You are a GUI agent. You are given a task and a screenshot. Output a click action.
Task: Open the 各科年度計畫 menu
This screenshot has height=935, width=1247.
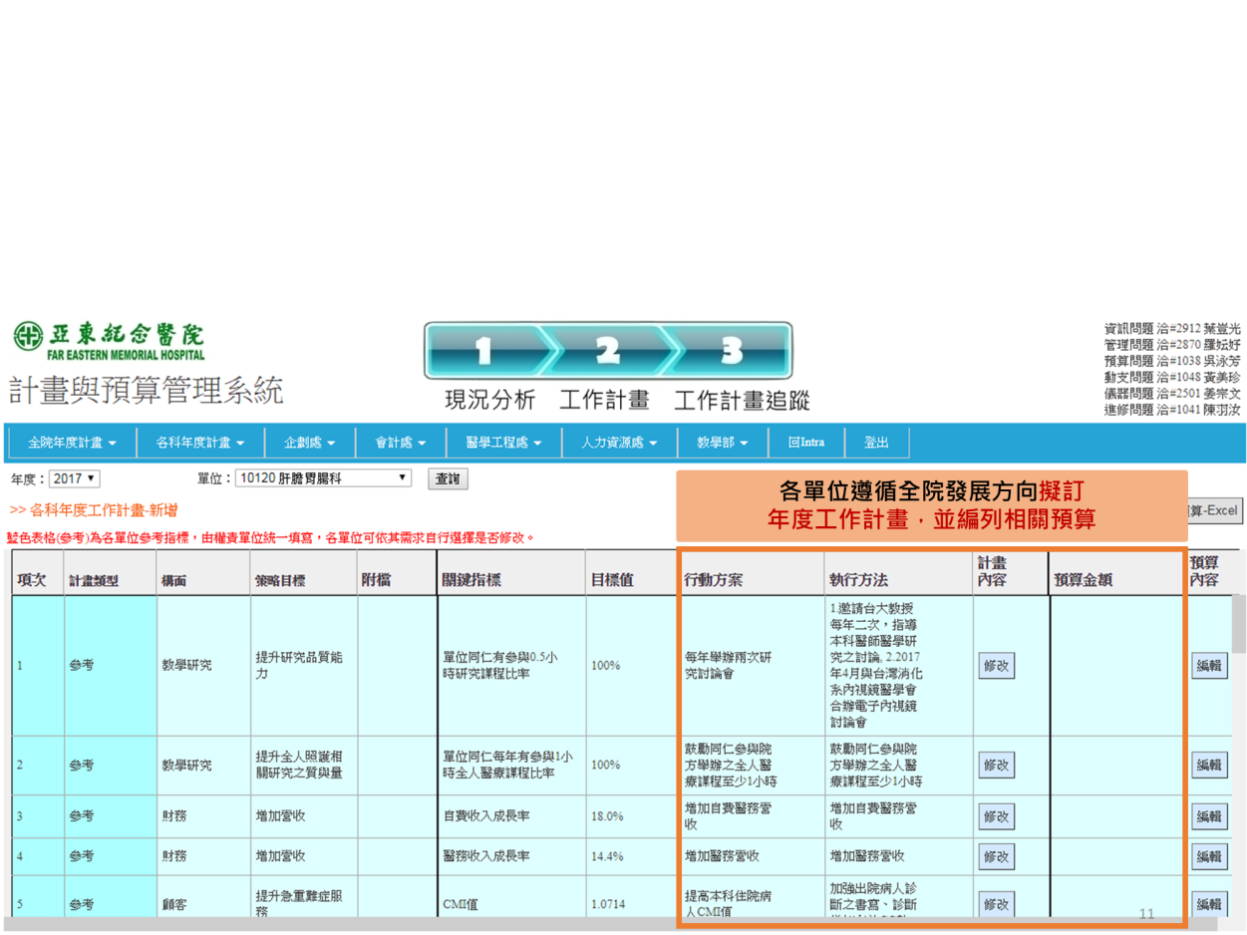(x=199, y=443)
